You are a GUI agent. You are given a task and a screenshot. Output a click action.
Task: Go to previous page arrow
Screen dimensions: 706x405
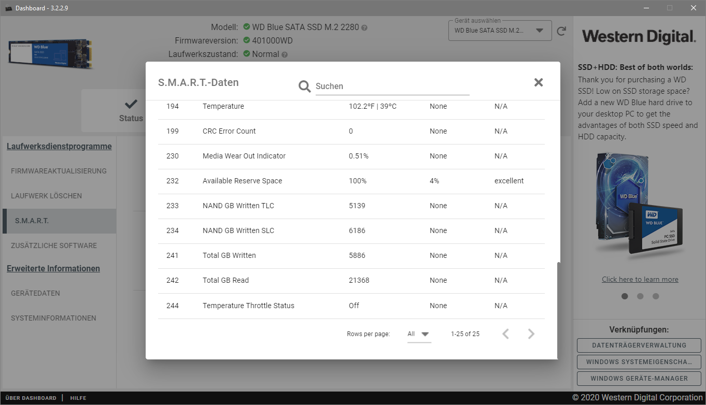pyautogui.click(x=505, y=334)
